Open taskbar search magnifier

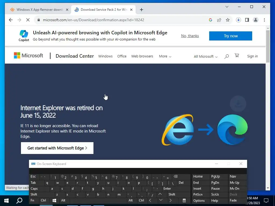(x=19, y=201)
